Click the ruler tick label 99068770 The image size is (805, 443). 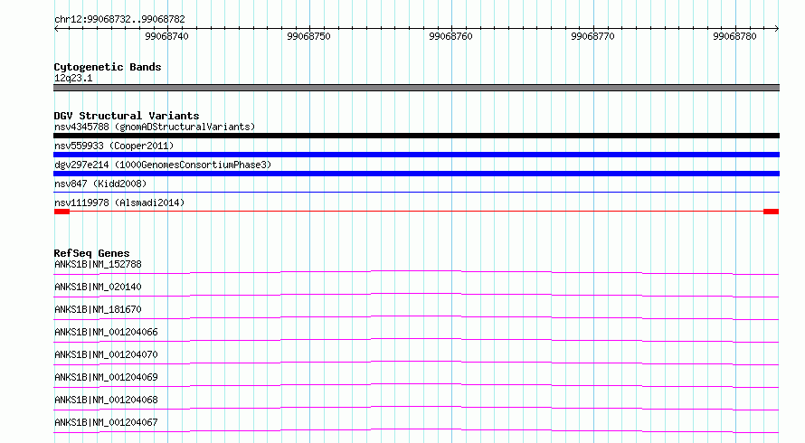click(x=592, y=36)
